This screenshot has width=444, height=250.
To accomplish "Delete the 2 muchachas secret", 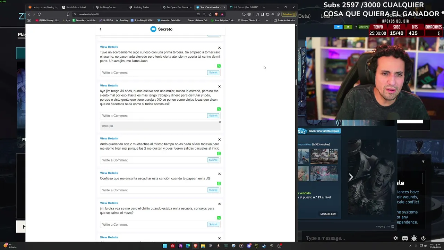I will tap(219, 140).
